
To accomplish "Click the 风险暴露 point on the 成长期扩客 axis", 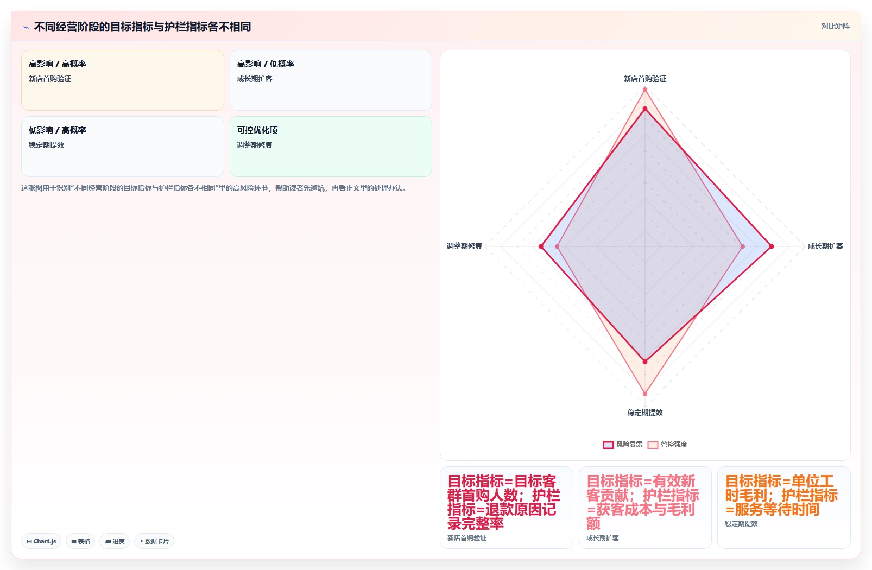I will [772, 246].
